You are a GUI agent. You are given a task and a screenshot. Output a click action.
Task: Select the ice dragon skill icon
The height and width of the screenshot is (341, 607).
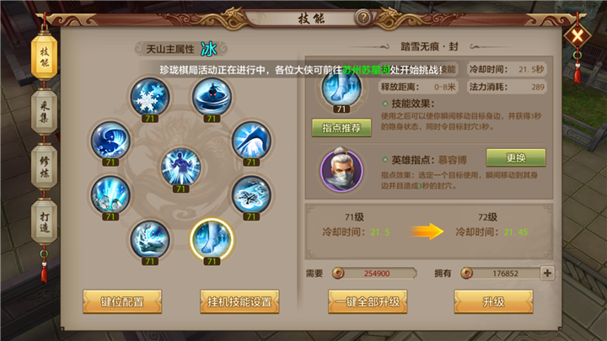point(150,240)
